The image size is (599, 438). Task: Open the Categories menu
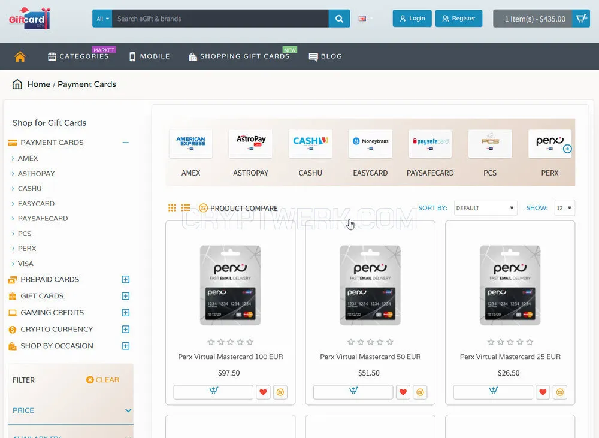click(78, 56)
